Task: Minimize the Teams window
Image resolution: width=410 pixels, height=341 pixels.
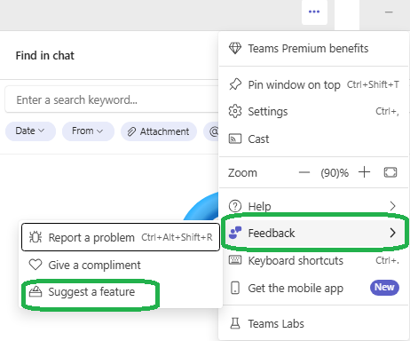Action: (x=389, y=12)
